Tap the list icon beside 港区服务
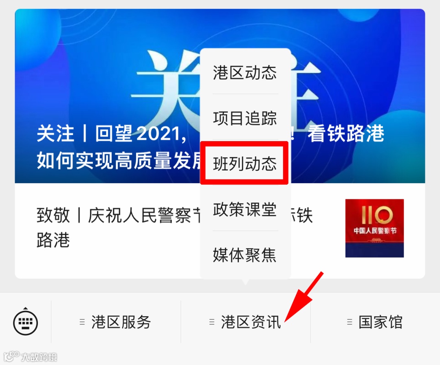Image resolution: width=440 pixels, height=365 pixels. 82,322
